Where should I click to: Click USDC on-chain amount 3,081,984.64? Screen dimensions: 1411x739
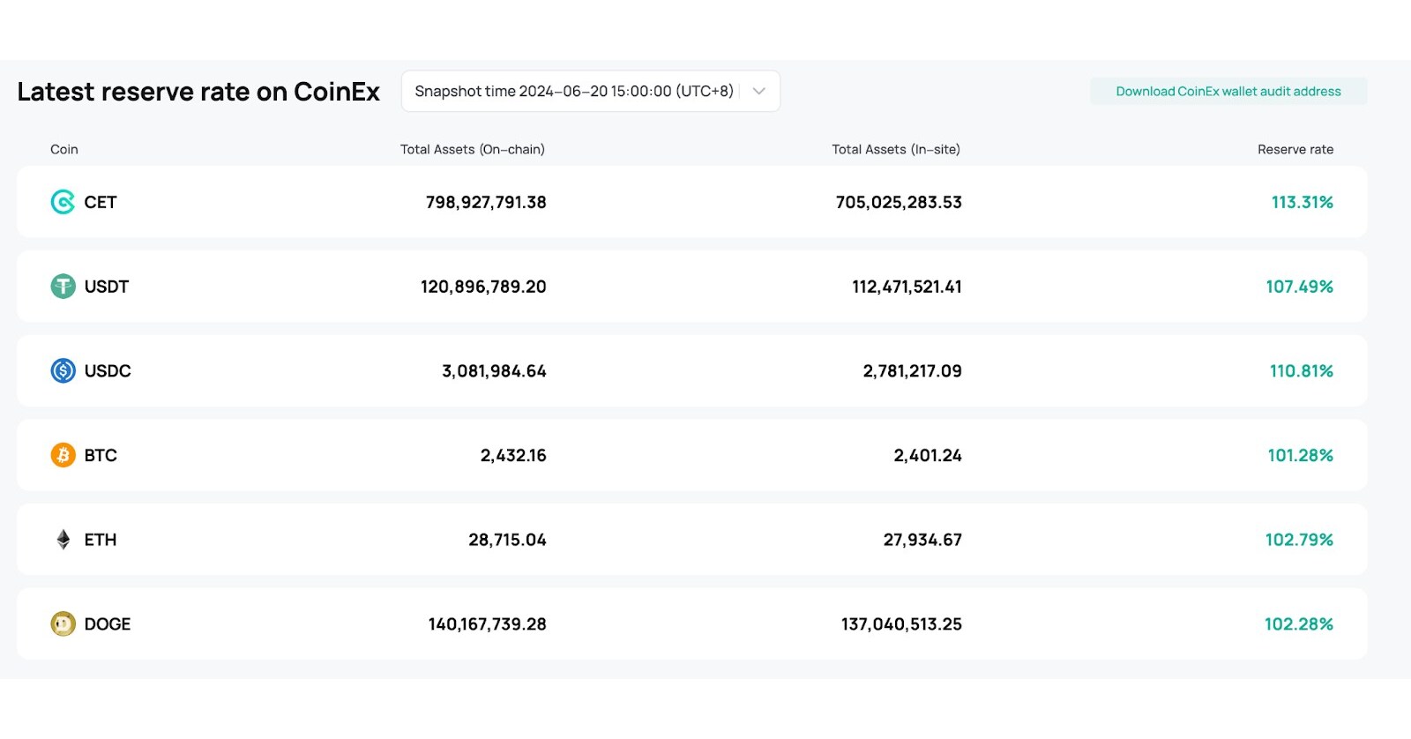click(x=494, y=371)
